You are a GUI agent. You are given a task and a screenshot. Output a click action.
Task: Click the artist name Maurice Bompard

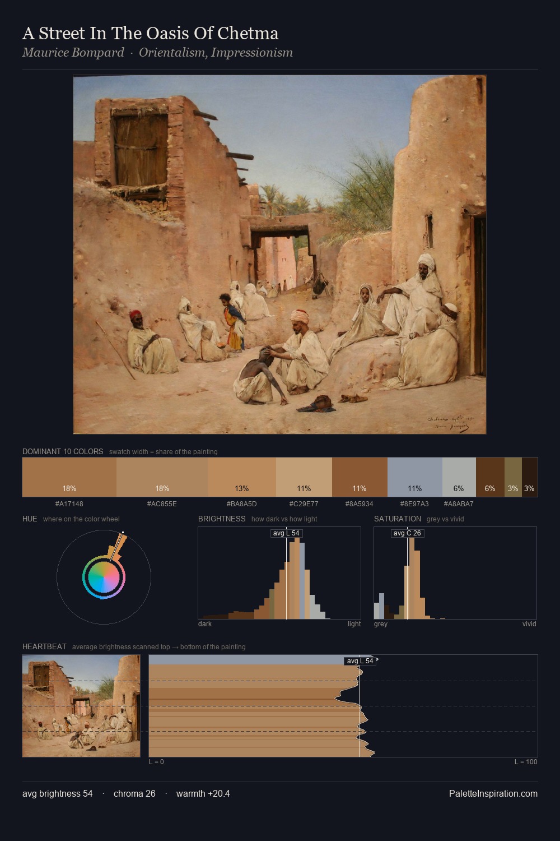(73, 53)
